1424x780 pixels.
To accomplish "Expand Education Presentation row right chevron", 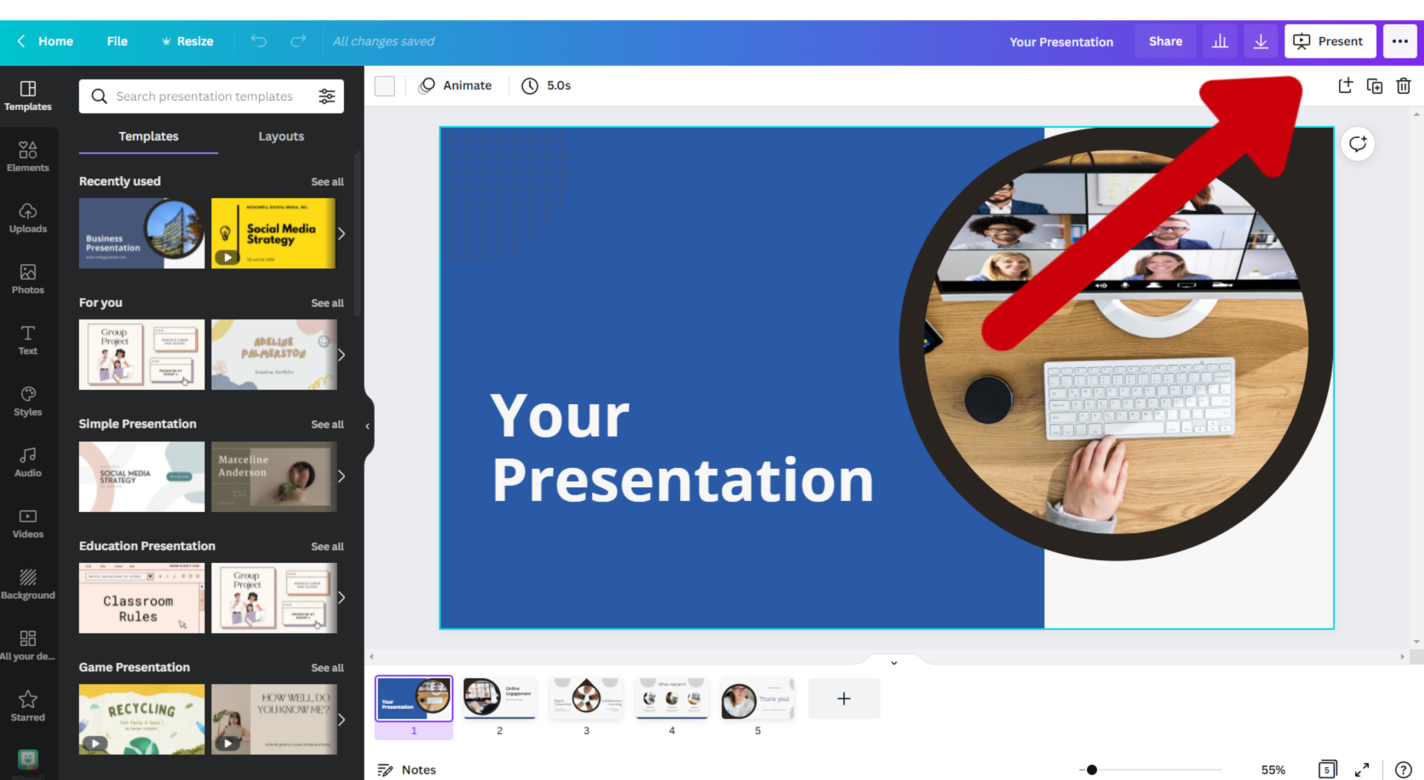I will [x=341, y=598].
